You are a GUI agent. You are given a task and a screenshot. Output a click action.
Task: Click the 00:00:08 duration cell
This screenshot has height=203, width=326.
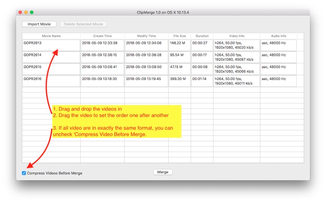click(x=202, y=69)
